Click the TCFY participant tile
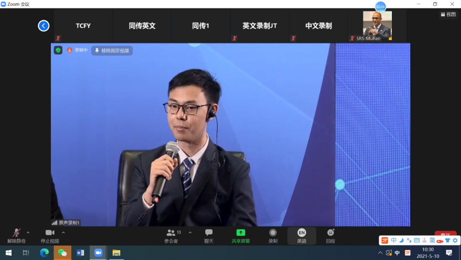This screenshot has height=260, width=461. pyautogui.click(x=83, y=26)
